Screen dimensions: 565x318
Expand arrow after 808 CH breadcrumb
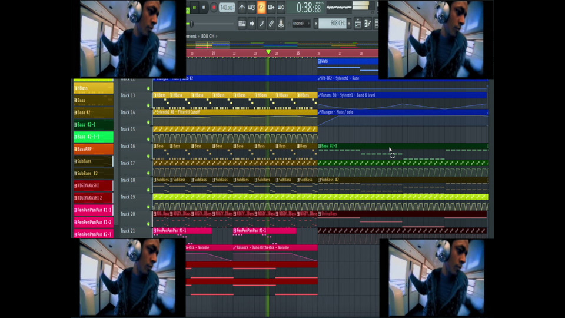[217, 36]
